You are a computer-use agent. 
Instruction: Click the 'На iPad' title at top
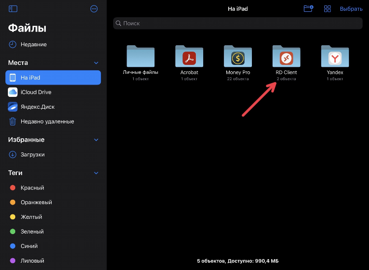pyautogui.click(x=238, y=9)
